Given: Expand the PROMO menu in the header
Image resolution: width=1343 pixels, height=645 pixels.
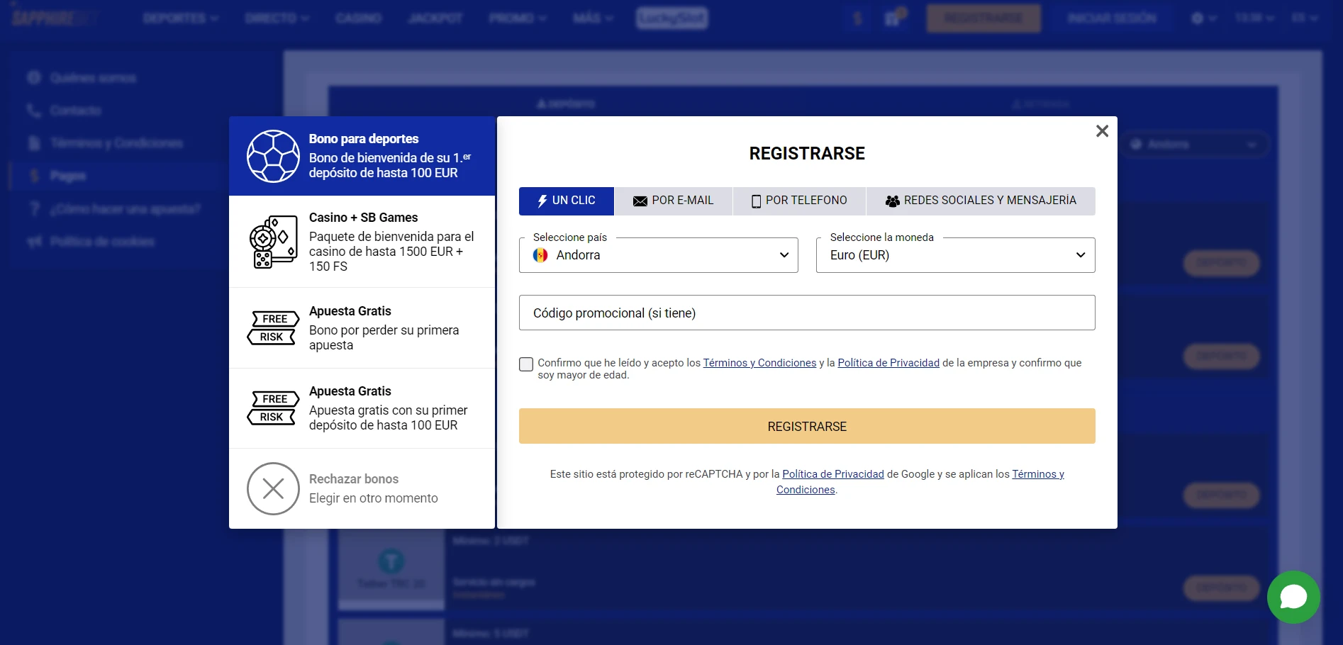Looking at the screenshot, I should tap(518, 18).
